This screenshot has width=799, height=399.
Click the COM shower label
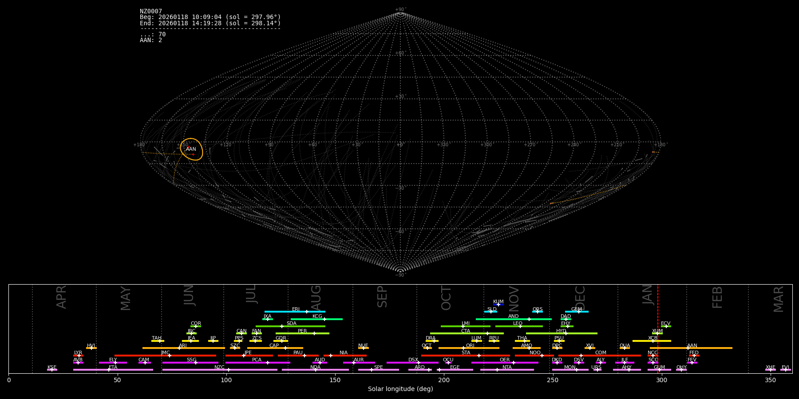pos(601,353)
